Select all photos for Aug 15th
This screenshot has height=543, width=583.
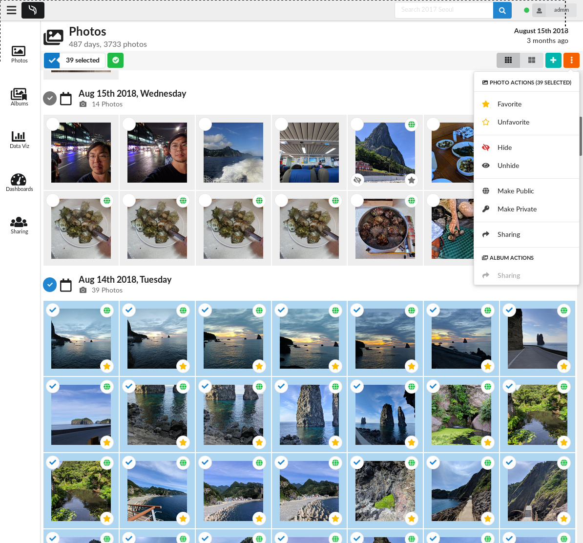click(50, 98)
